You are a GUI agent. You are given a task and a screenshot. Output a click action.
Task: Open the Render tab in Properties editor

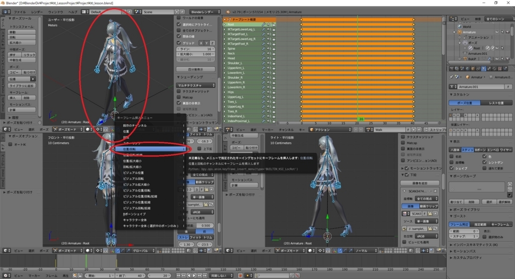tap(452, 68)
